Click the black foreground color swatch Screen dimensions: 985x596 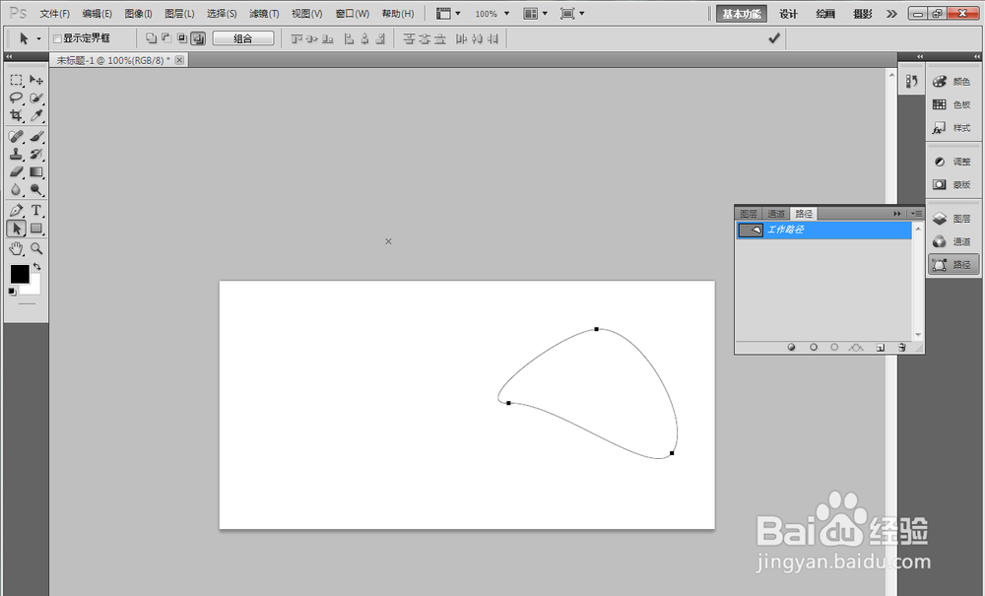(20, 274)
